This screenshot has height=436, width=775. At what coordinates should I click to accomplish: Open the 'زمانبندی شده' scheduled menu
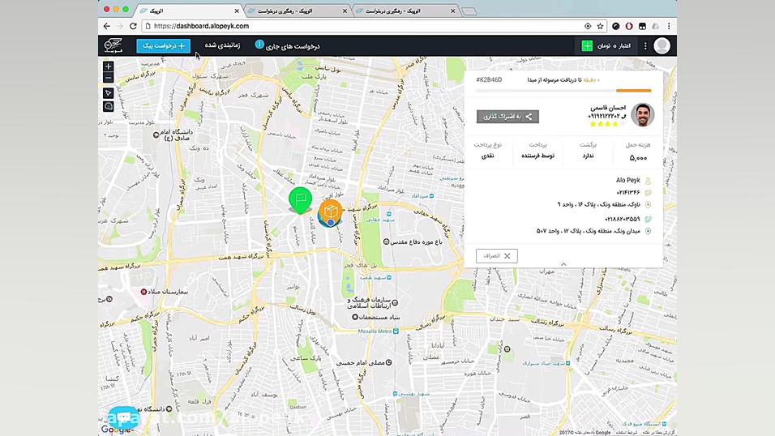point(222,45)
